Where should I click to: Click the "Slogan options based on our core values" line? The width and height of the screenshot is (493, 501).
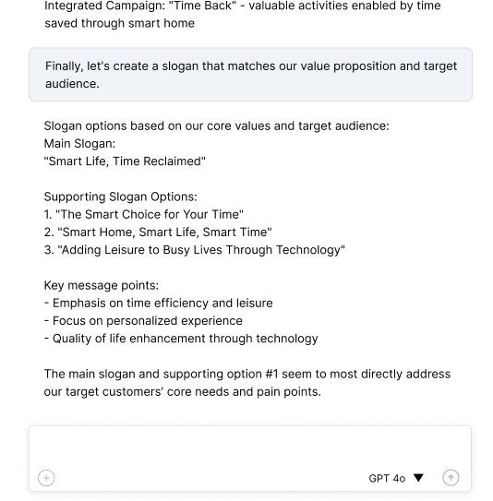point(216,126)
